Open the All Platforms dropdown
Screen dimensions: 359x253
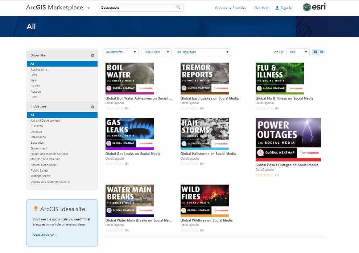[120, 52]
